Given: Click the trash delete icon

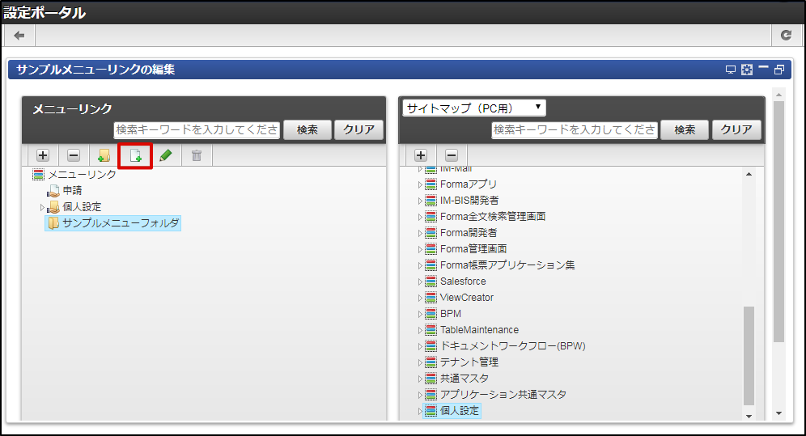Looking at the screenshot, I should [197, 155].
